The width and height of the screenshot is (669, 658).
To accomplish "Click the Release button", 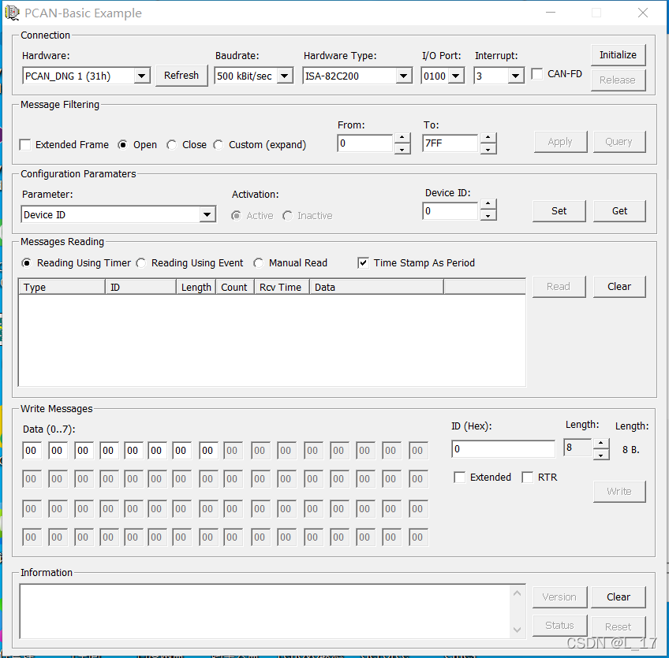I will [x=618, y=80].
